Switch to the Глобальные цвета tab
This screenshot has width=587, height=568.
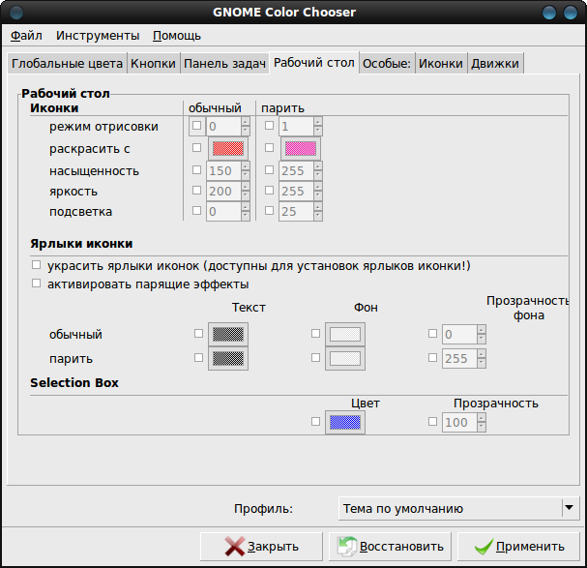(67, 63)
